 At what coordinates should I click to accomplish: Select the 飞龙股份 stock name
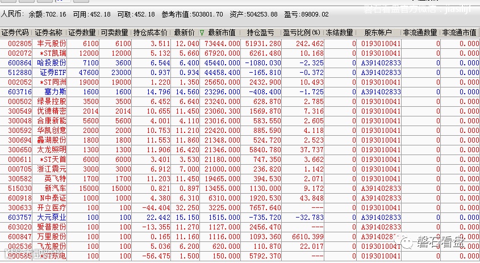click(x=52, y=246)
